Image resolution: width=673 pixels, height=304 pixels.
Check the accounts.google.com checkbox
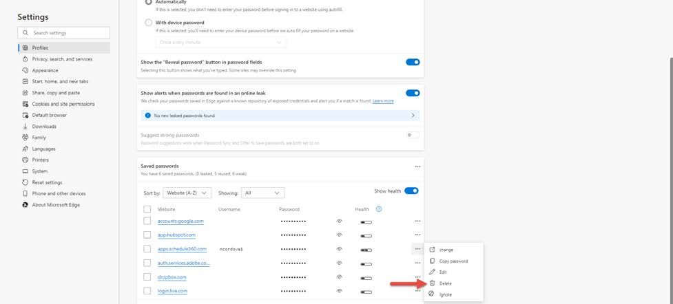tap(147, 221)
